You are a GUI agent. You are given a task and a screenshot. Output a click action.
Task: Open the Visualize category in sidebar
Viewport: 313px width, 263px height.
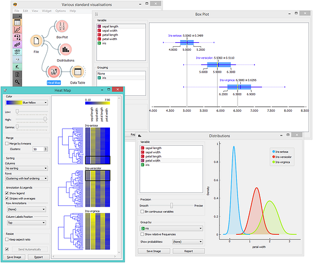click(17, 30)
